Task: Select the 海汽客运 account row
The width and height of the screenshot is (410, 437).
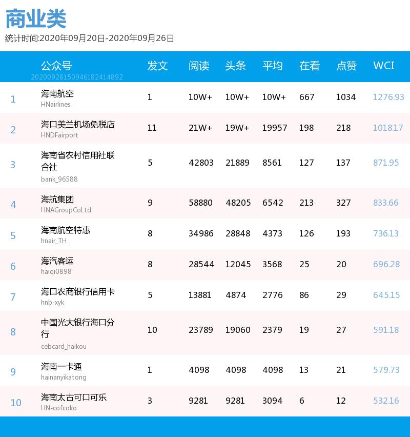Action: (58, 262)
